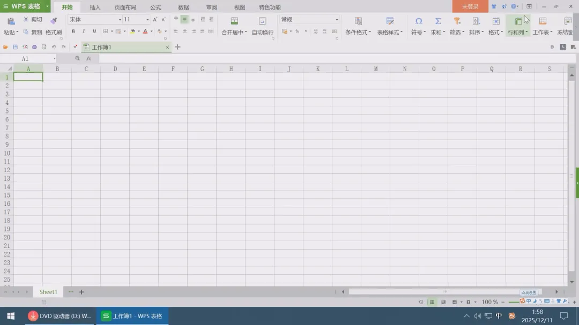Click the red font color A swatch
The image size is (579, 325).
click(145, 32)
